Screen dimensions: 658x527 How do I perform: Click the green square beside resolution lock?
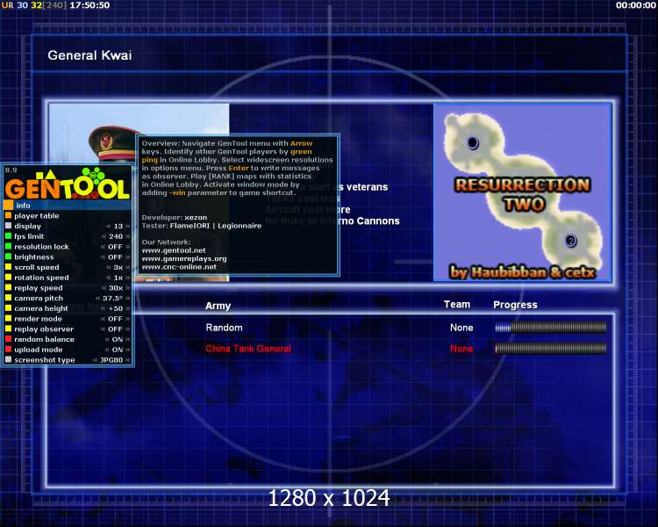8,247
